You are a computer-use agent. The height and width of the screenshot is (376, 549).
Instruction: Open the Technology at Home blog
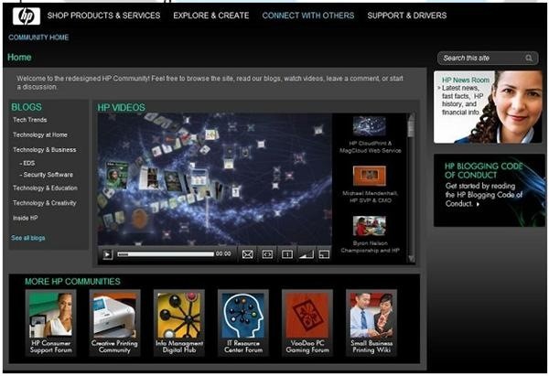40,134
